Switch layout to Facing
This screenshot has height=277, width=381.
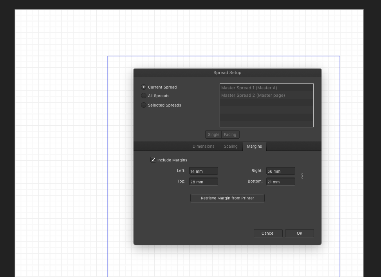230,134
